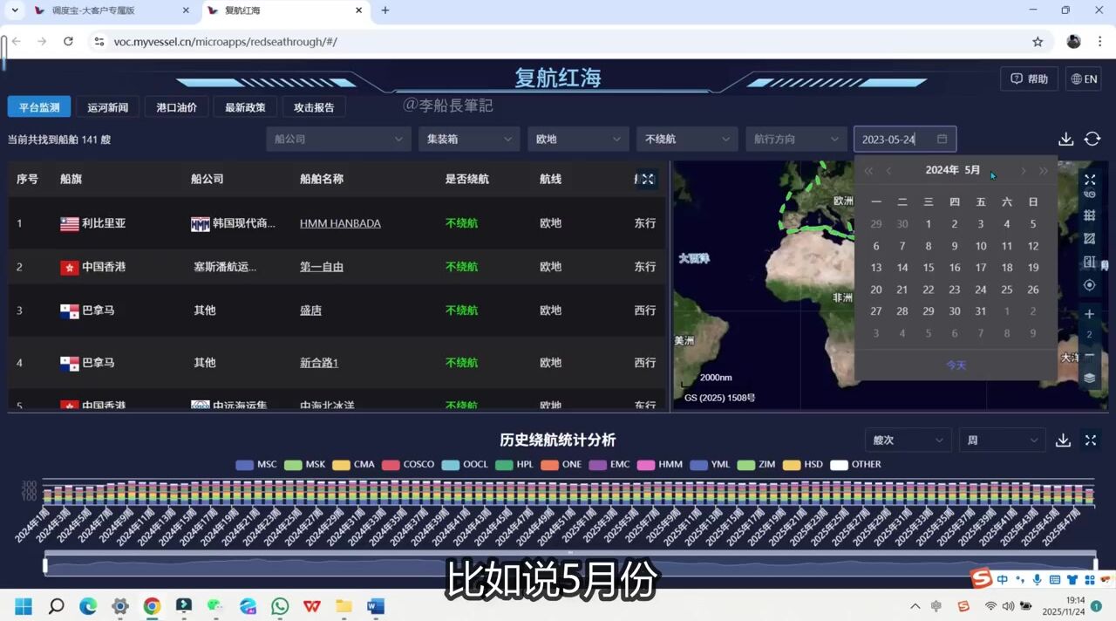This screenshot has height=621, width=1116.
Task: Click 今天 in the date picker
Action: (956, 365)
